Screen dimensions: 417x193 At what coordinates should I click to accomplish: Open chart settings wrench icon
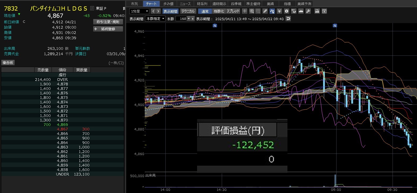308,11
